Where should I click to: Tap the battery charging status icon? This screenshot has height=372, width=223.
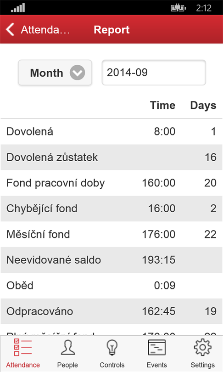tap(178, 8)
